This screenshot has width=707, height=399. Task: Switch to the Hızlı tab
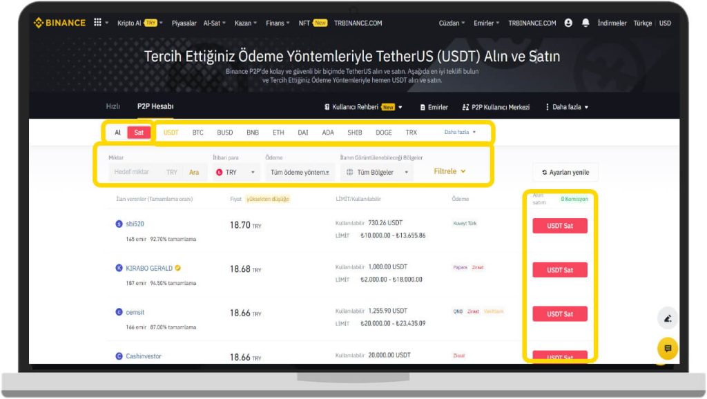113,106
